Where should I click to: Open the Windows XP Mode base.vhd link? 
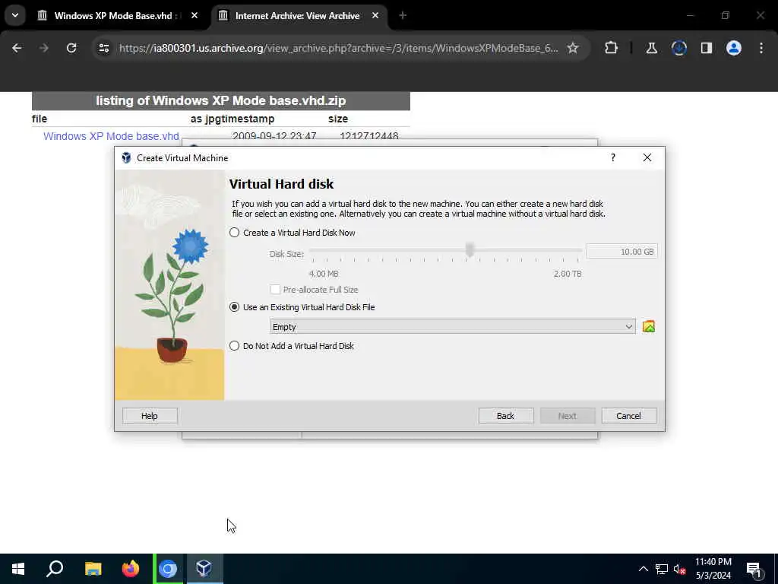(x=111, y=136)
